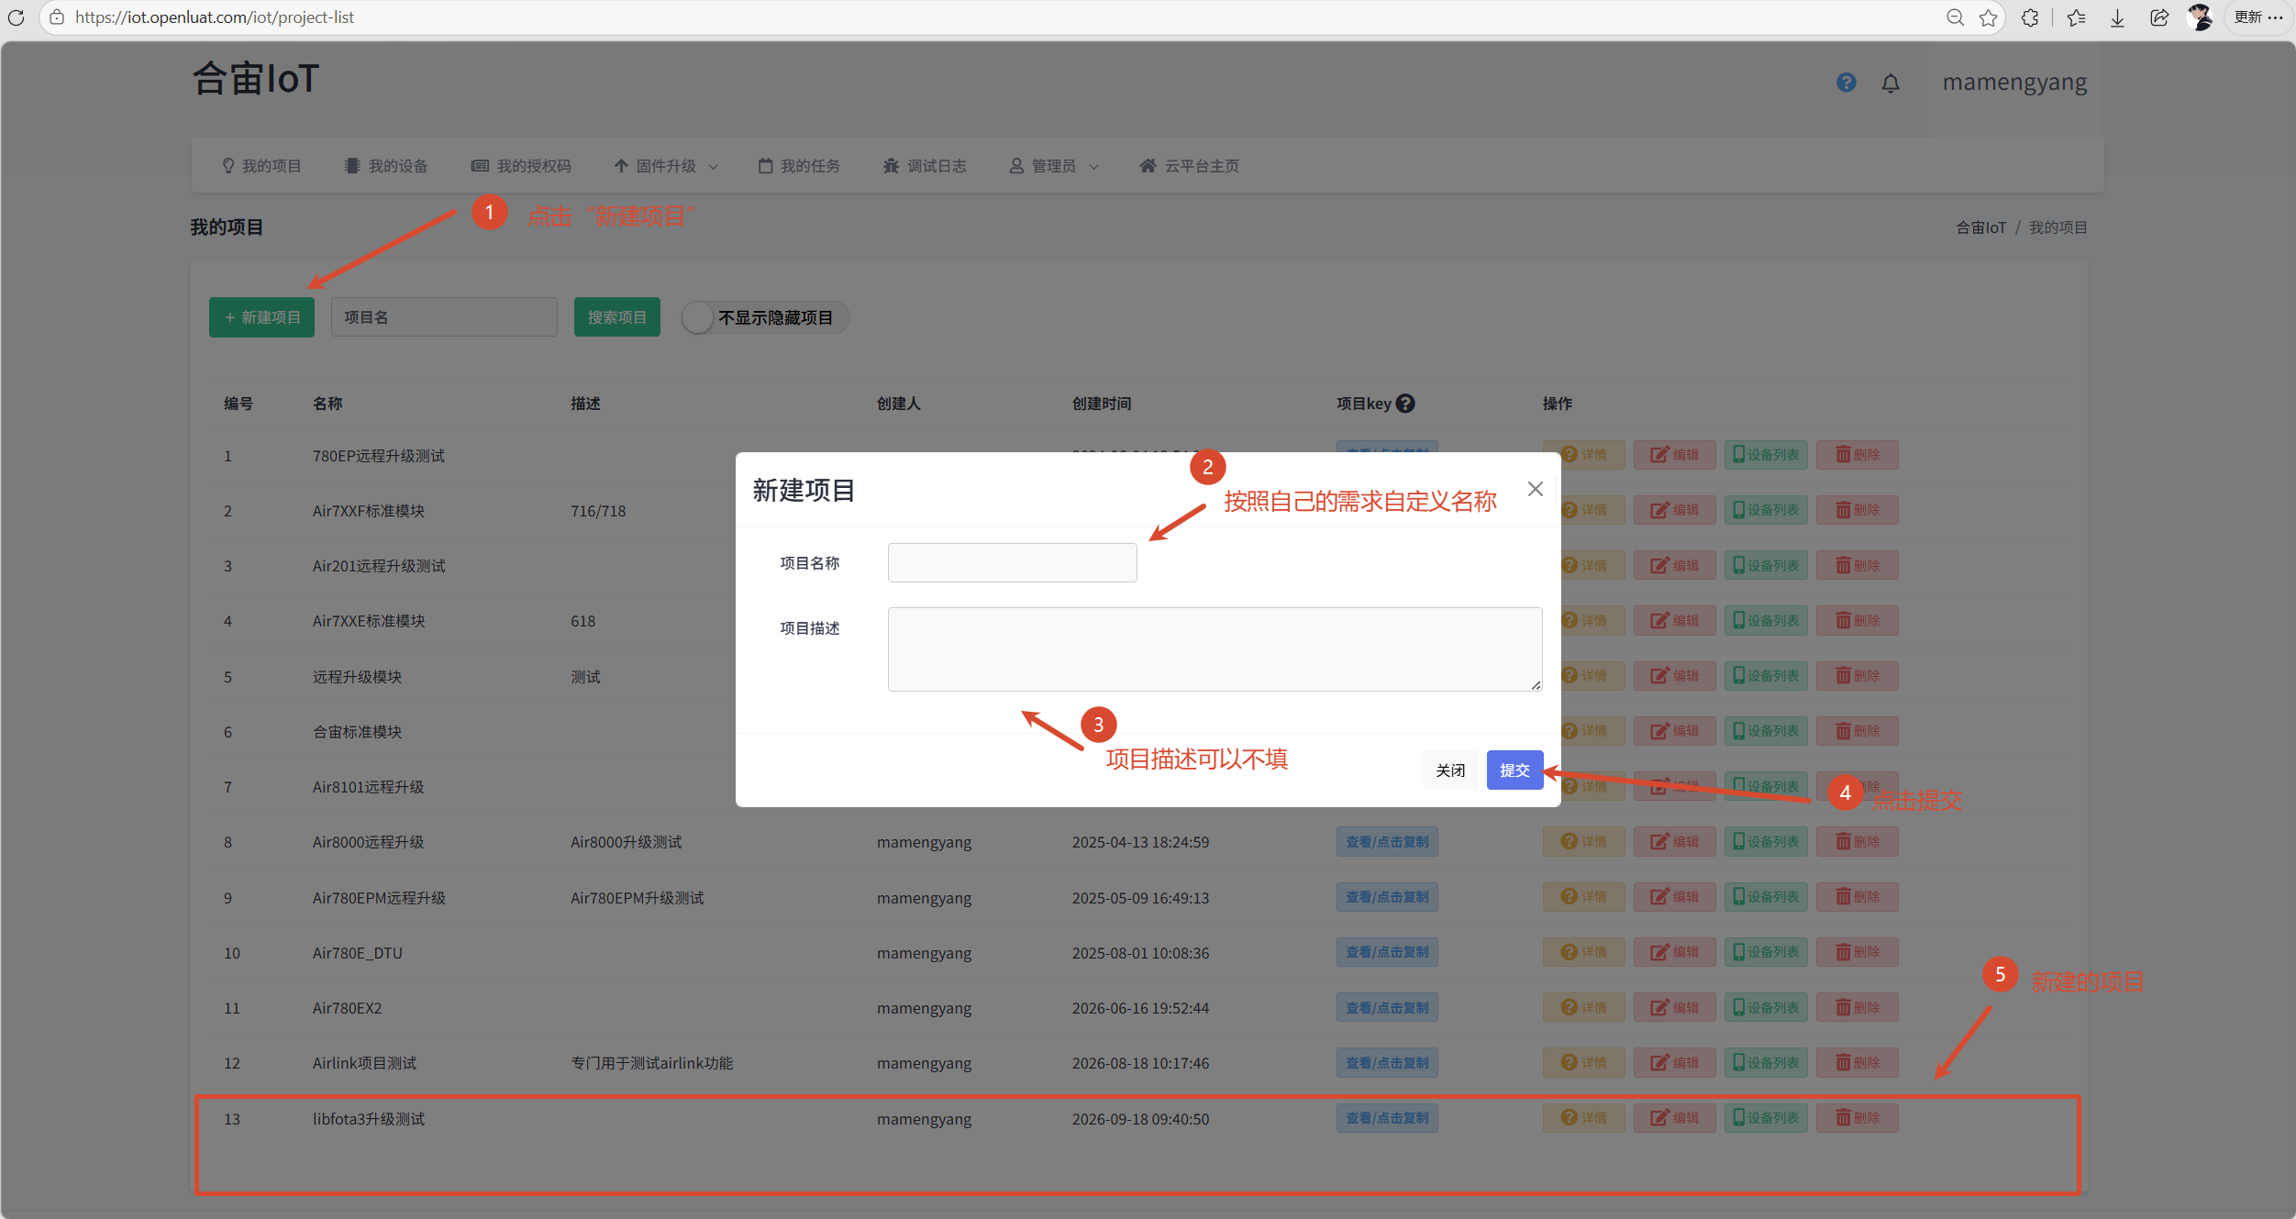Open the 调试日志 menu item

[x=925, y=166]
